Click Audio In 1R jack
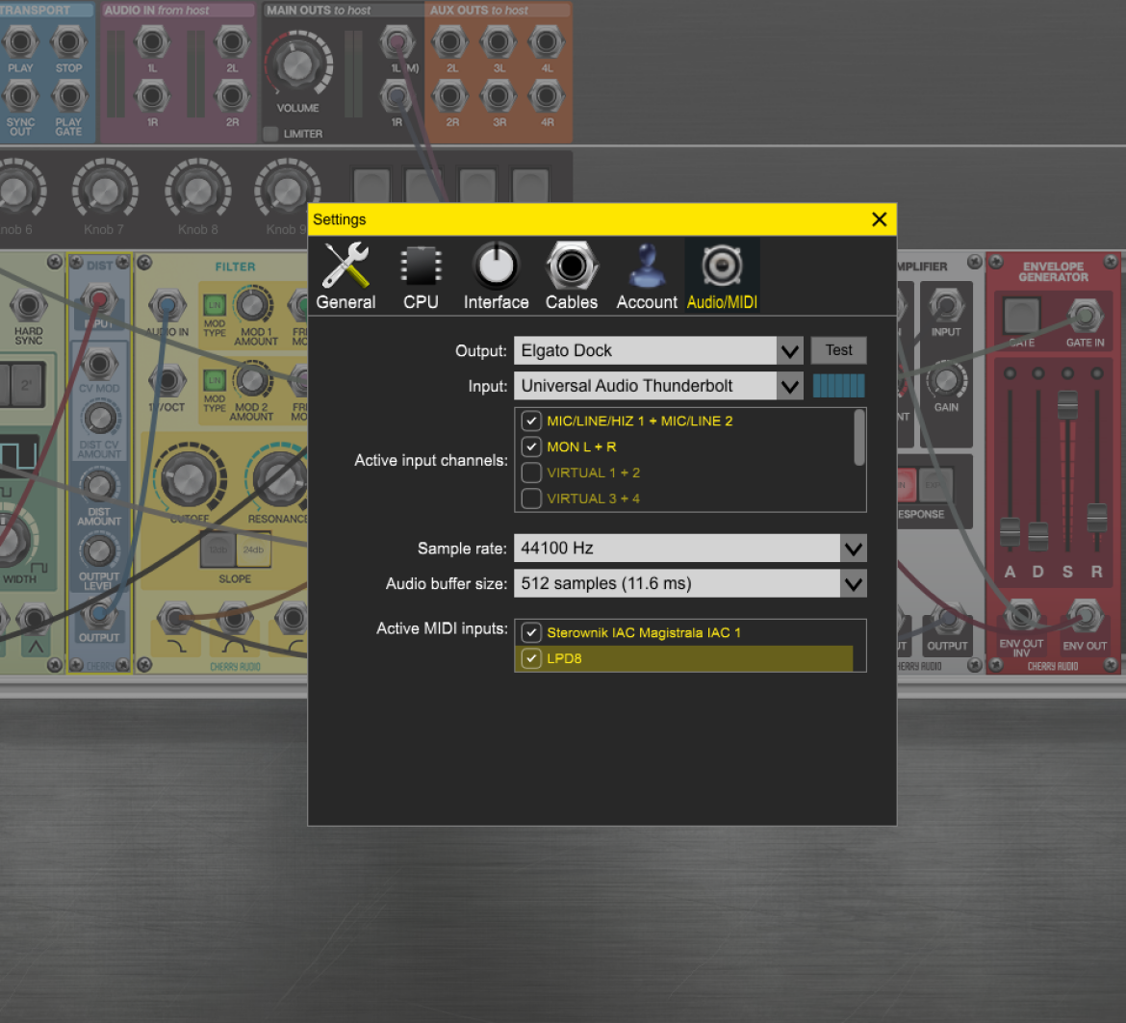1126x1023 pixels. click(x=152, y=95)
